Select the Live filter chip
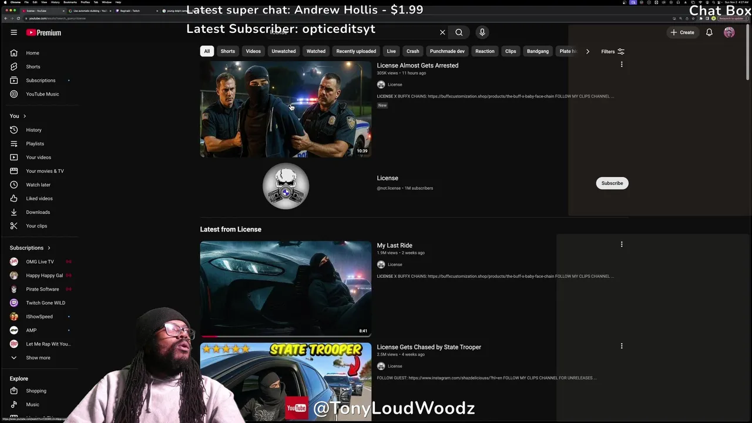The width and height of the screenshot is (752, 423). (x=391, y=51)
